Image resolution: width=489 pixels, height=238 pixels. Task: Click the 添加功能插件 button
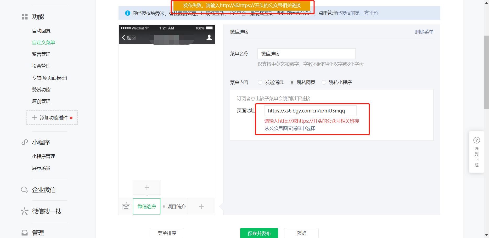(x=52, y=117)
